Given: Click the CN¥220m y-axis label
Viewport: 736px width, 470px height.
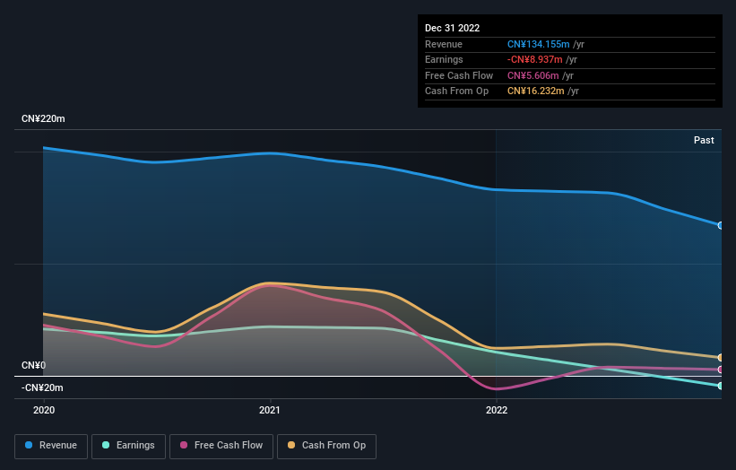Looking at the screenshot, I should pyautogui.click(x=43, y=118).
